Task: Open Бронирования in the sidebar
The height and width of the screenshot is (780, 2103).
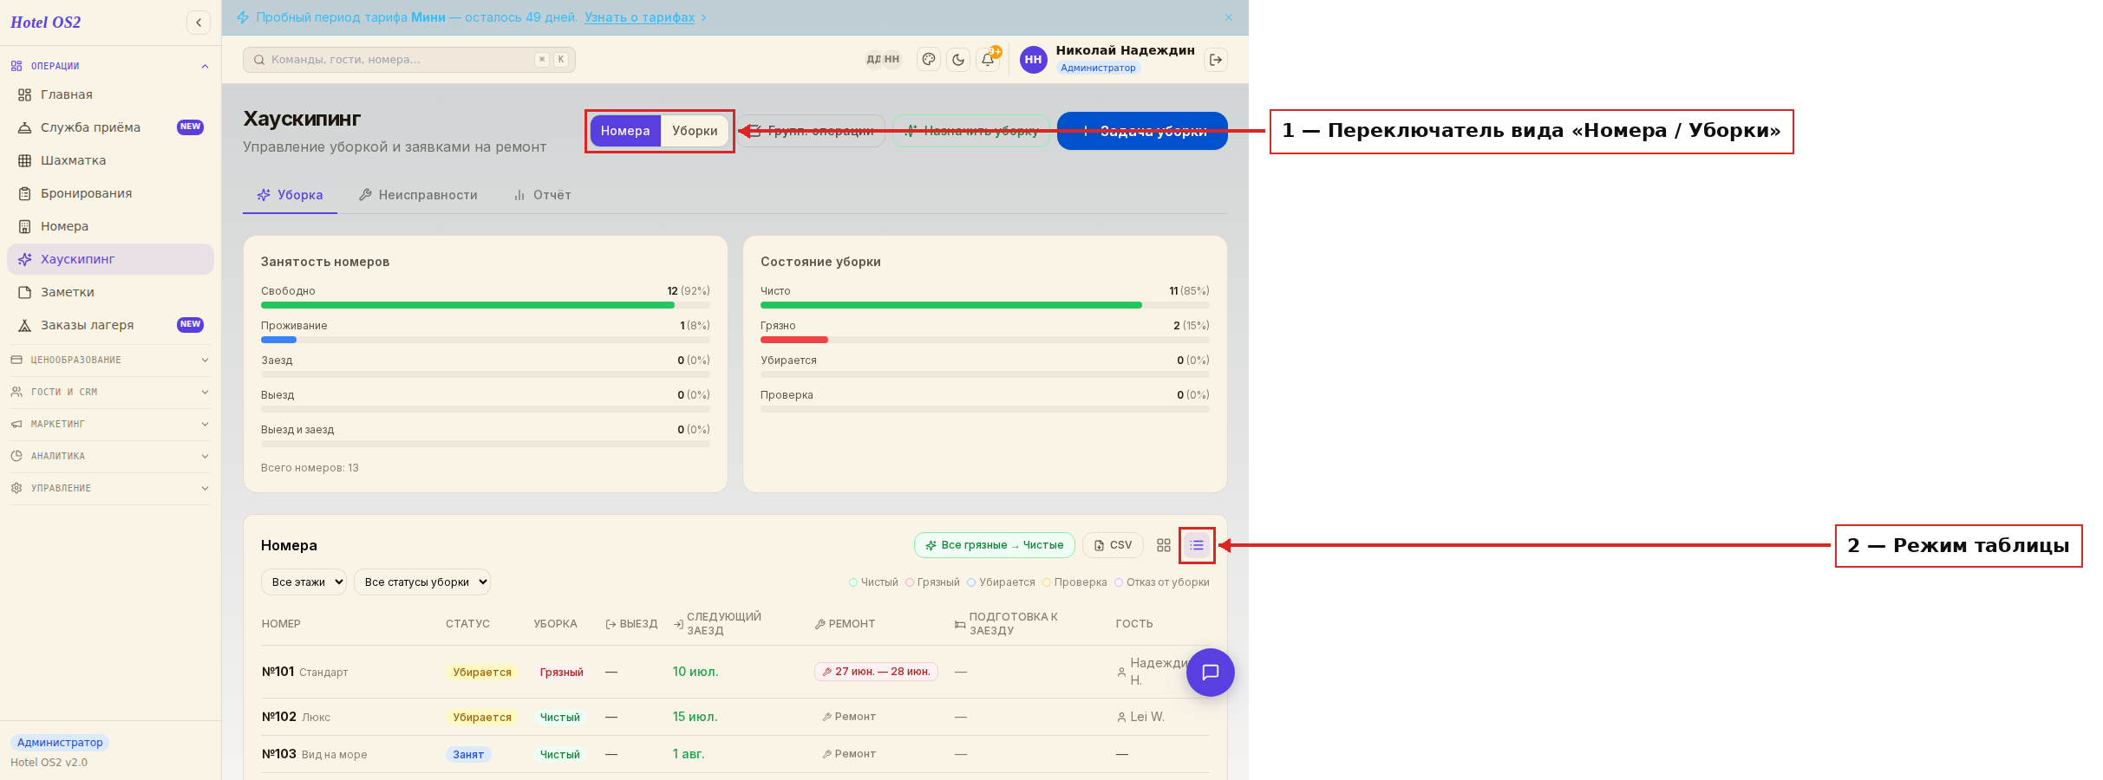Action: coord(110,193)
